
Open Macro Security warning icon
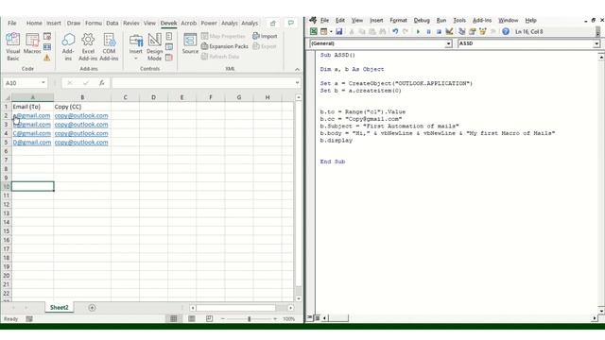(47, 58)
